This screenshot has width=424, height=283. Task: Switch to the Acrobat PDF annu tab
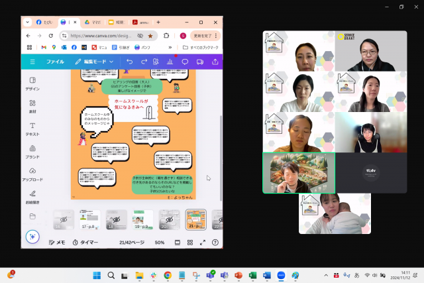coord(140,22)
